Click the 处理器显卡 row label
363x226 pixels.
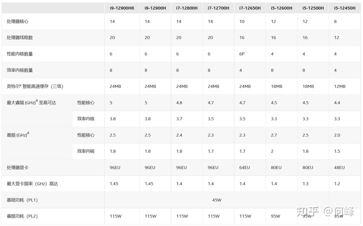coord(18,167)
